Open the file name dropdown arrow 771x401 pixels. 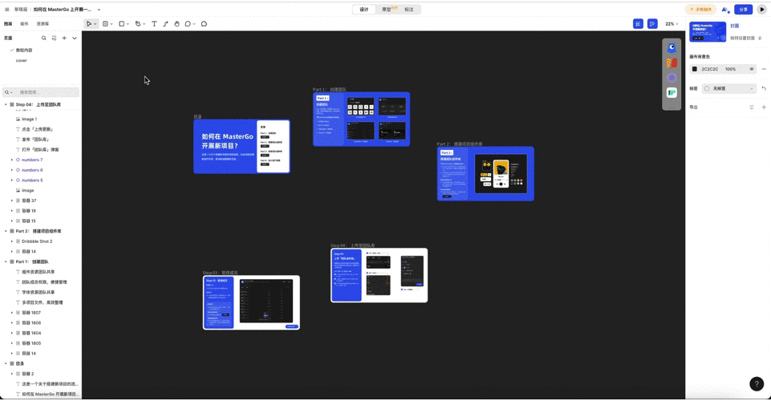tap(99, 10)
